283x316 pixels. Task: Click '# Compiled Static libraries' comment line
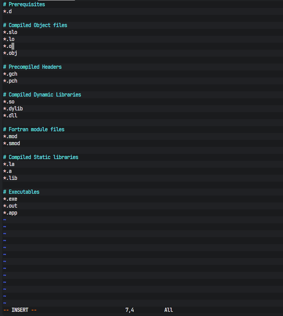(41, 157)
